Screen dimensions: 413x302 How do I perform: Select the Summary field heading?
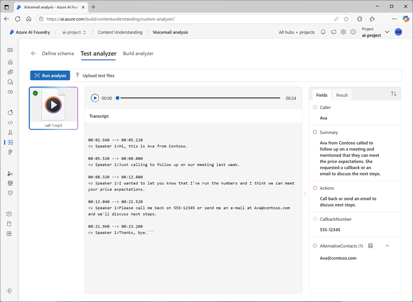pos(329,132)
